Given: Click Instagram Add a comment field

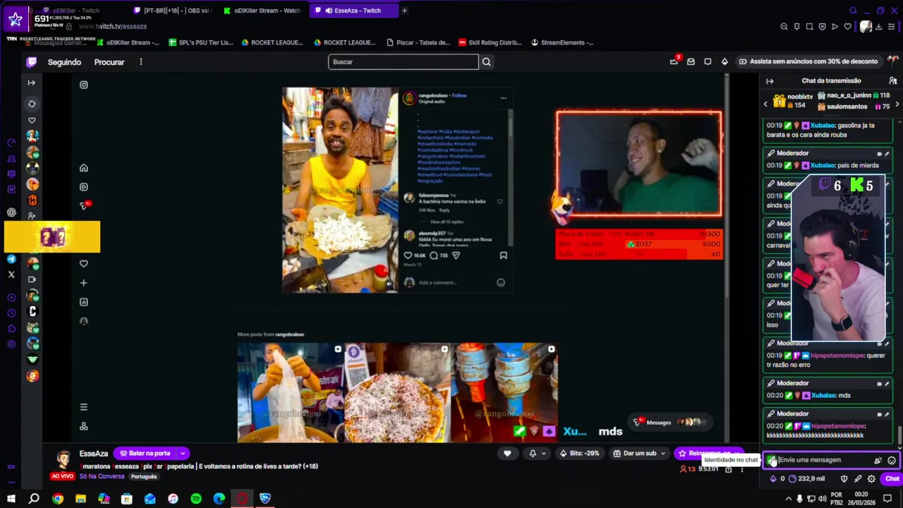Looking at the screenshot, I should tap(437, 283).
